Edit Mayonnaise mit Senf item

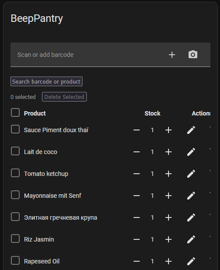pyautogui.click(x=191, y=196)
